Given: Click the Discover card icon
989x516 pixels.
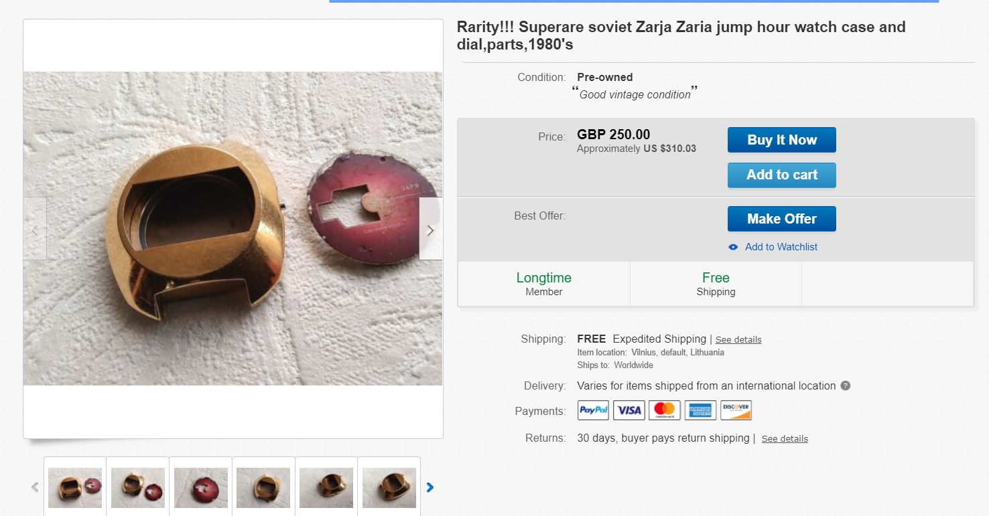Looking at the screenshot, I should click(x=736, y=410).
